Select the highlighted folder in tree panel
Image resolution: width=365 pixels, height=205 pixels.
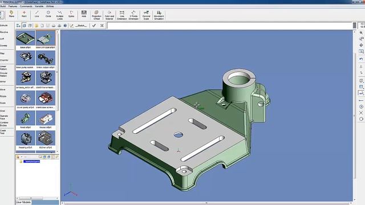click(x=32, y=161)
